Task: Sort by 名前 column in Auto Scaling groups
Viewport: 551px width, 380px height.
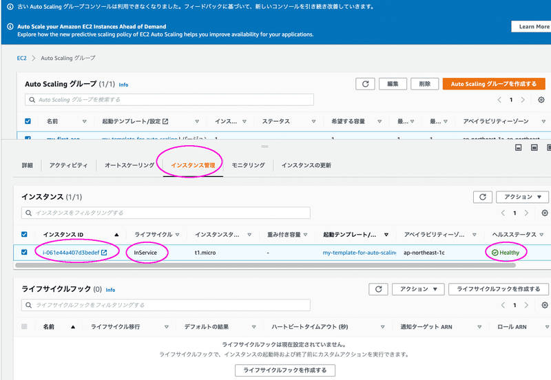Action: [84, 121]
